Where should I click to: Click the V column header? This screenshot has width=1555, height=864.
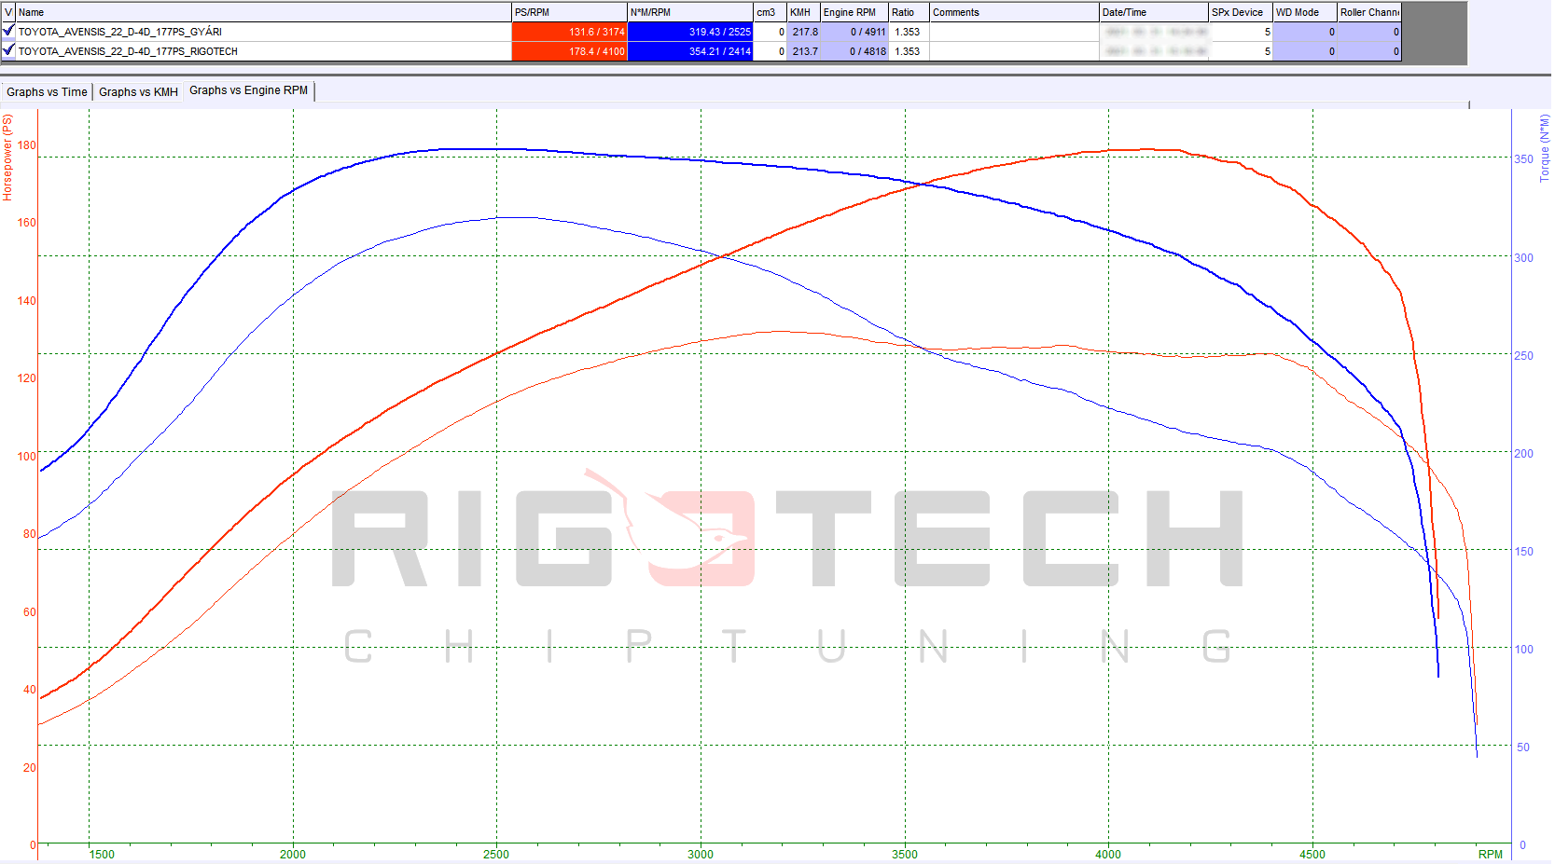click(x=8, y=12)
